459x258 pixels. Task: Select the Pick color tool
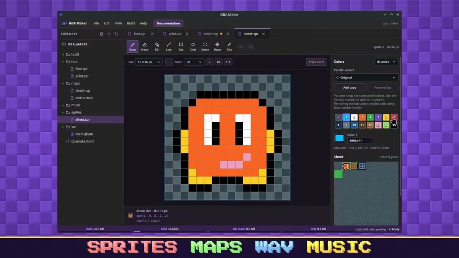coord(229,47)
